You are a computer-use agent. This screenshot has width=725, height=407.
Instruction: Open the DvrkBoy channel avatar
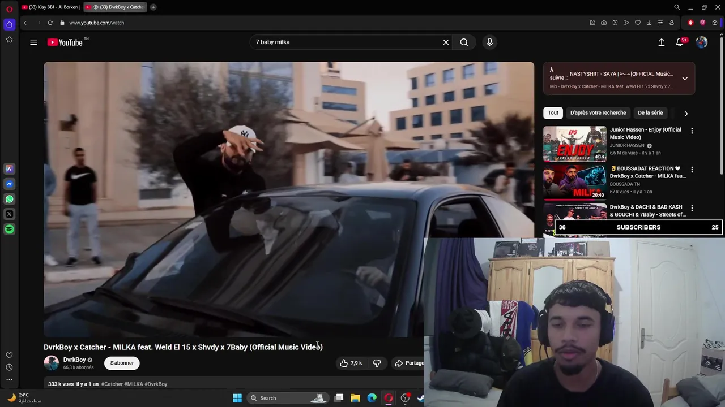point(51,363)
